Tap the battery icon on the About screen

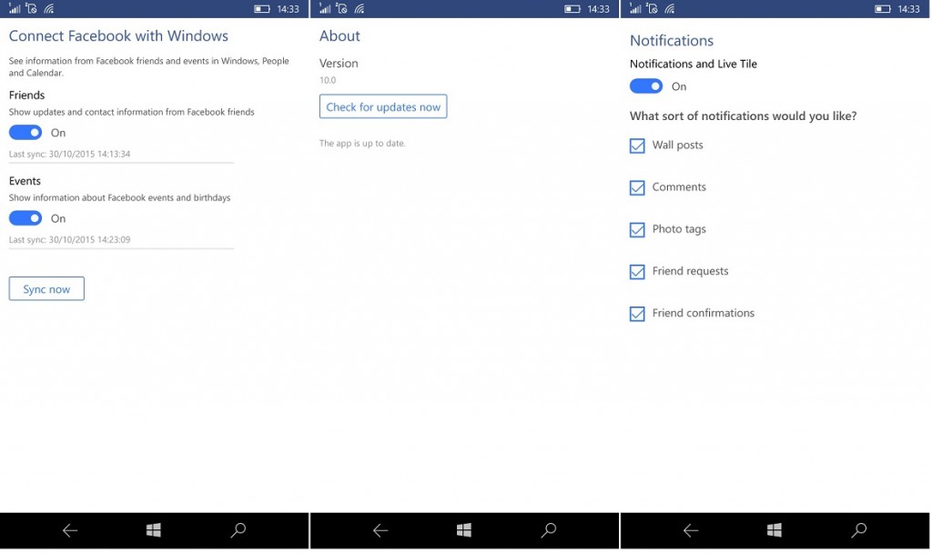tap(572, 9)
